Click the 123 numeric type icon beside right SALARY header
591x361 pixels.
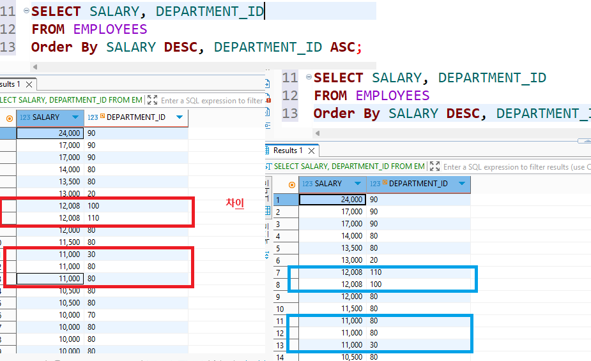click(307, 184)
